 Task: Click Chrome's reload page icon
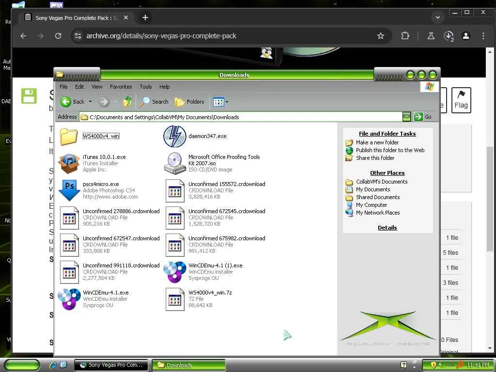coord(58,36)
